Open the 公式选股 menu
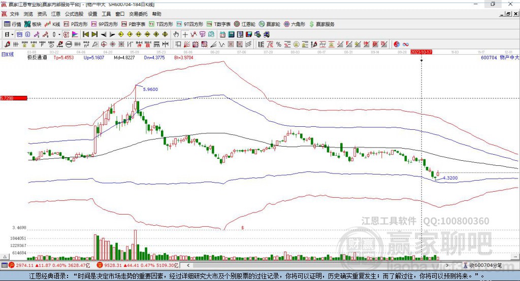 [x=74, y=14]
